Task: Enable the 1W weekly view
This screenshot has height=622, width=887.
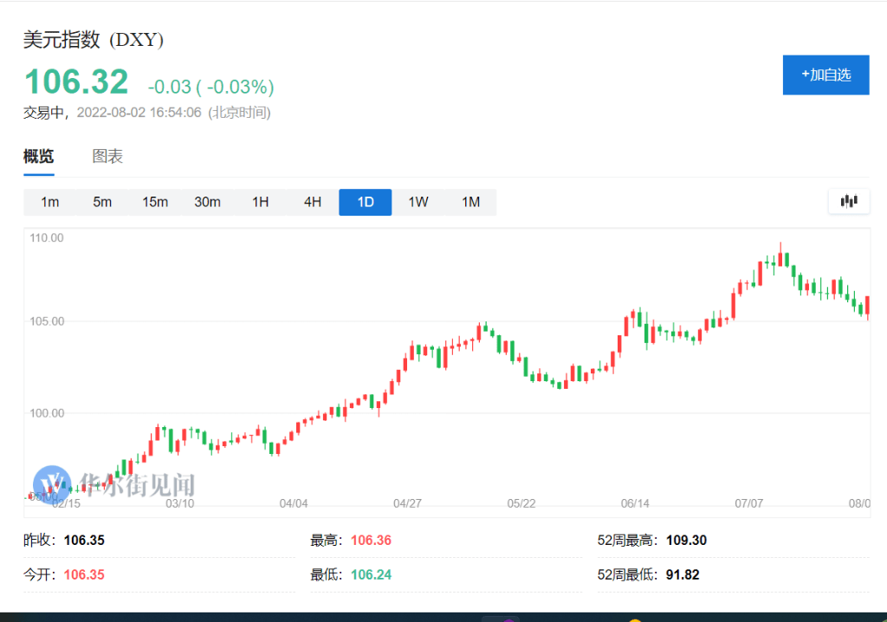Action: (418, 201)
